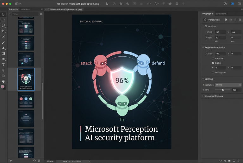Open help via the question mark icon
The width and height of the screenshot is (243, 163).
coord(225,4)
